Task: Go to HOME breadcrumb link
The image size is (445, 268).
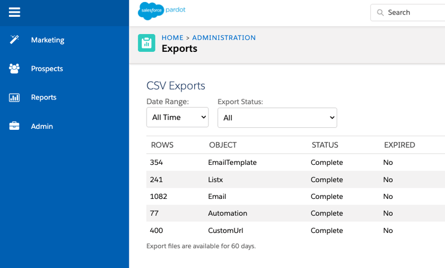Action: click(x=173, y=38)
